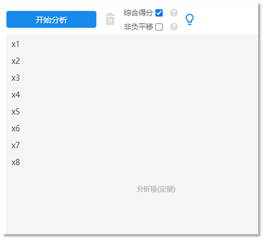Uncheck the 综合得分 checkbox

click(x=159, y=13)
